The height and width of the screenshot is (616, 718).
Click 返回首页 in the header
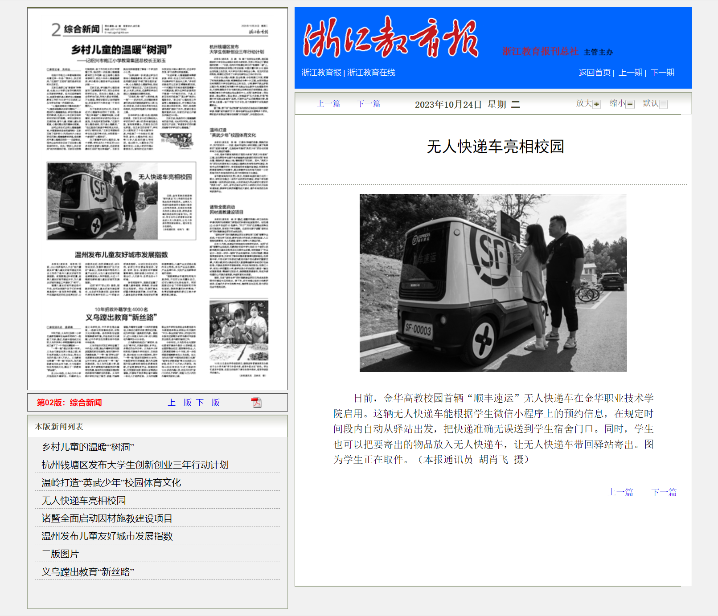[x=594, y=73]
